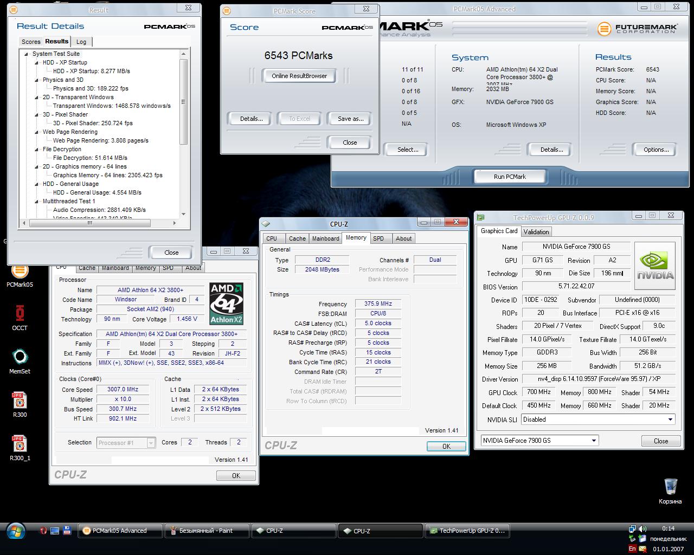Screen dimensions: 694x555
Task: Collapse the Physics and 3D node
Action: pyautogui.click(x=37, y=80)
